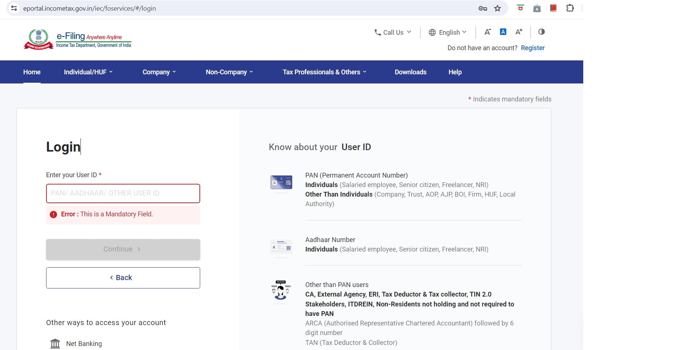674x350 pixels.
Task: Click the Continue button
Action: pos(123,249)
